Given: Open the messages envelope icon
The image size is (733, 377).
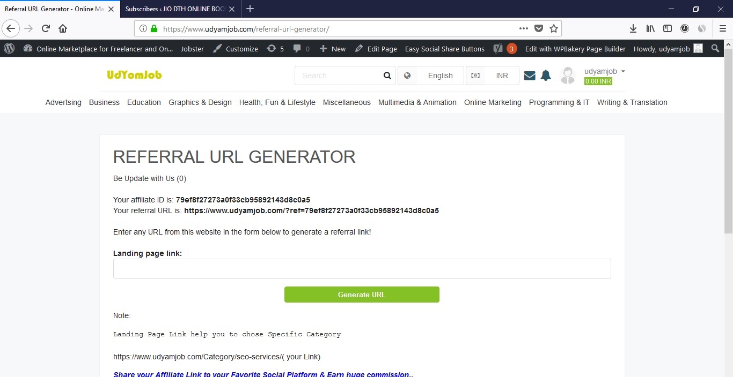Looking at the screenshot, I should tap(530, 76).
